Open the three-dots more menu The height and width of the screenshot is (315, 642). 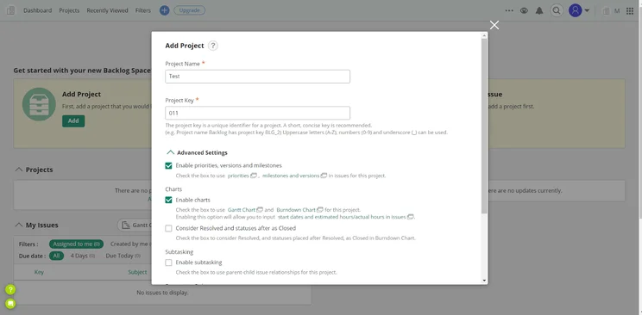coord(509,10)
